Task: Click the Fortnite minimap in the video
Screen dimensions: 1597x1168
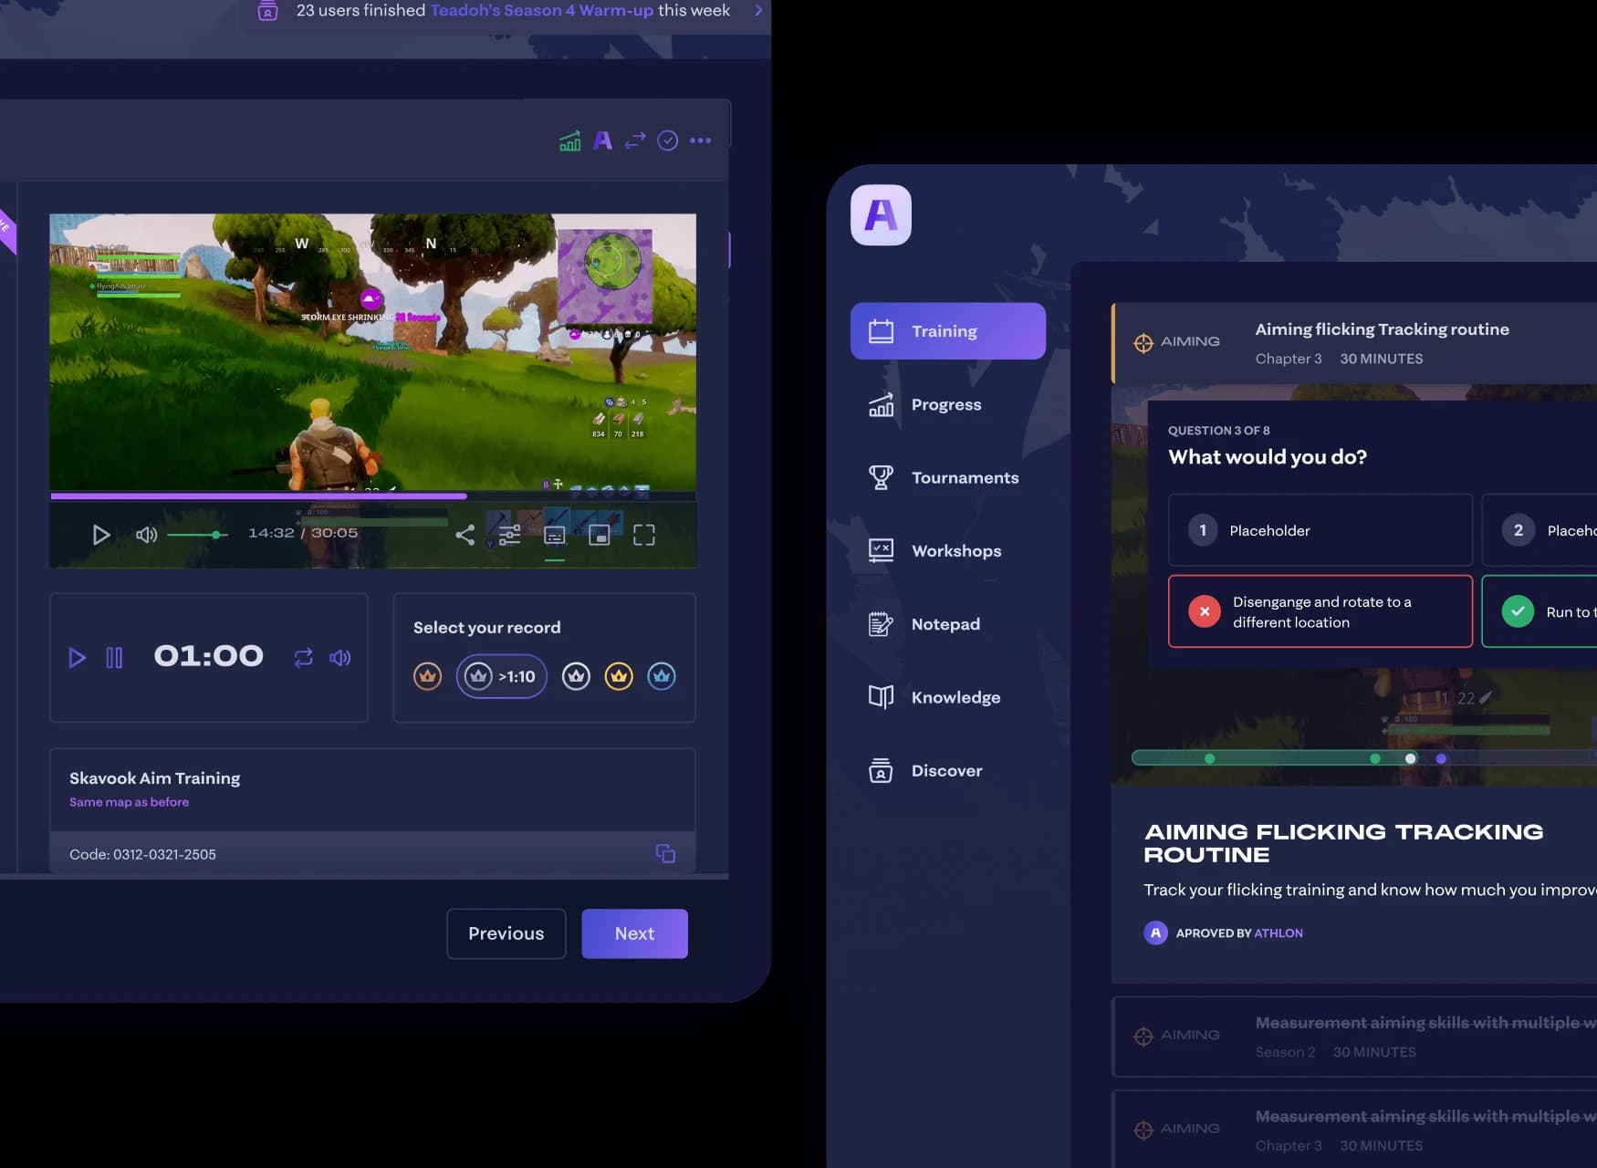Action: 605,276
